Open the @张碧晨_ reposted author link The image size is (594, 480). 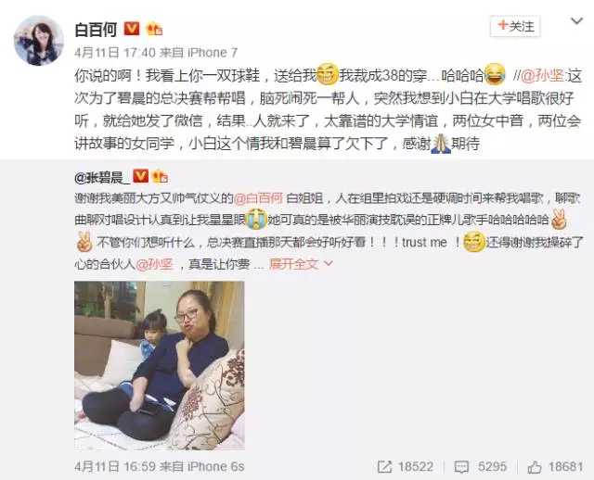[x=102, y=177]
